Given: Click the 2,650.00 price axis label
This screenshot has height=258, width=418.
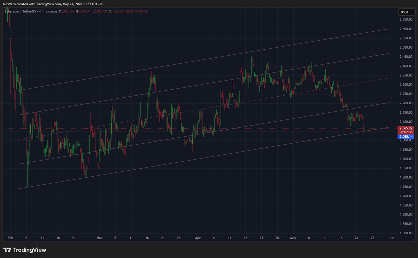Looking at the screenshot, I should click(x=406, y=19).
